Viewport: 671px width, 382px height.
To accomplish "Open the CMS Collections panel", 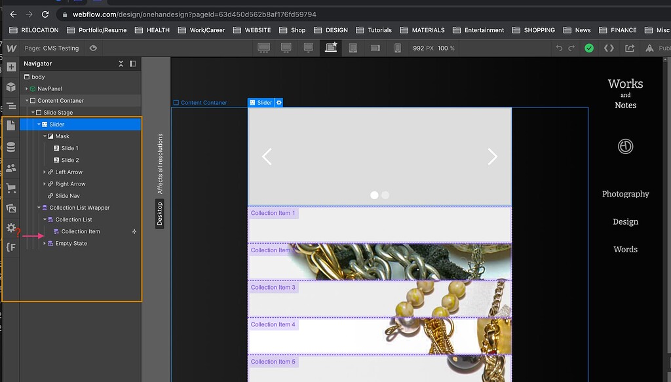I will [x=10, y=147].
